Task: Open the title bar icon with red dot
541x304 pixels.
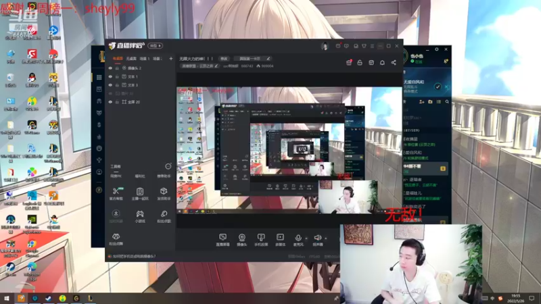Action: click(338, 46)
